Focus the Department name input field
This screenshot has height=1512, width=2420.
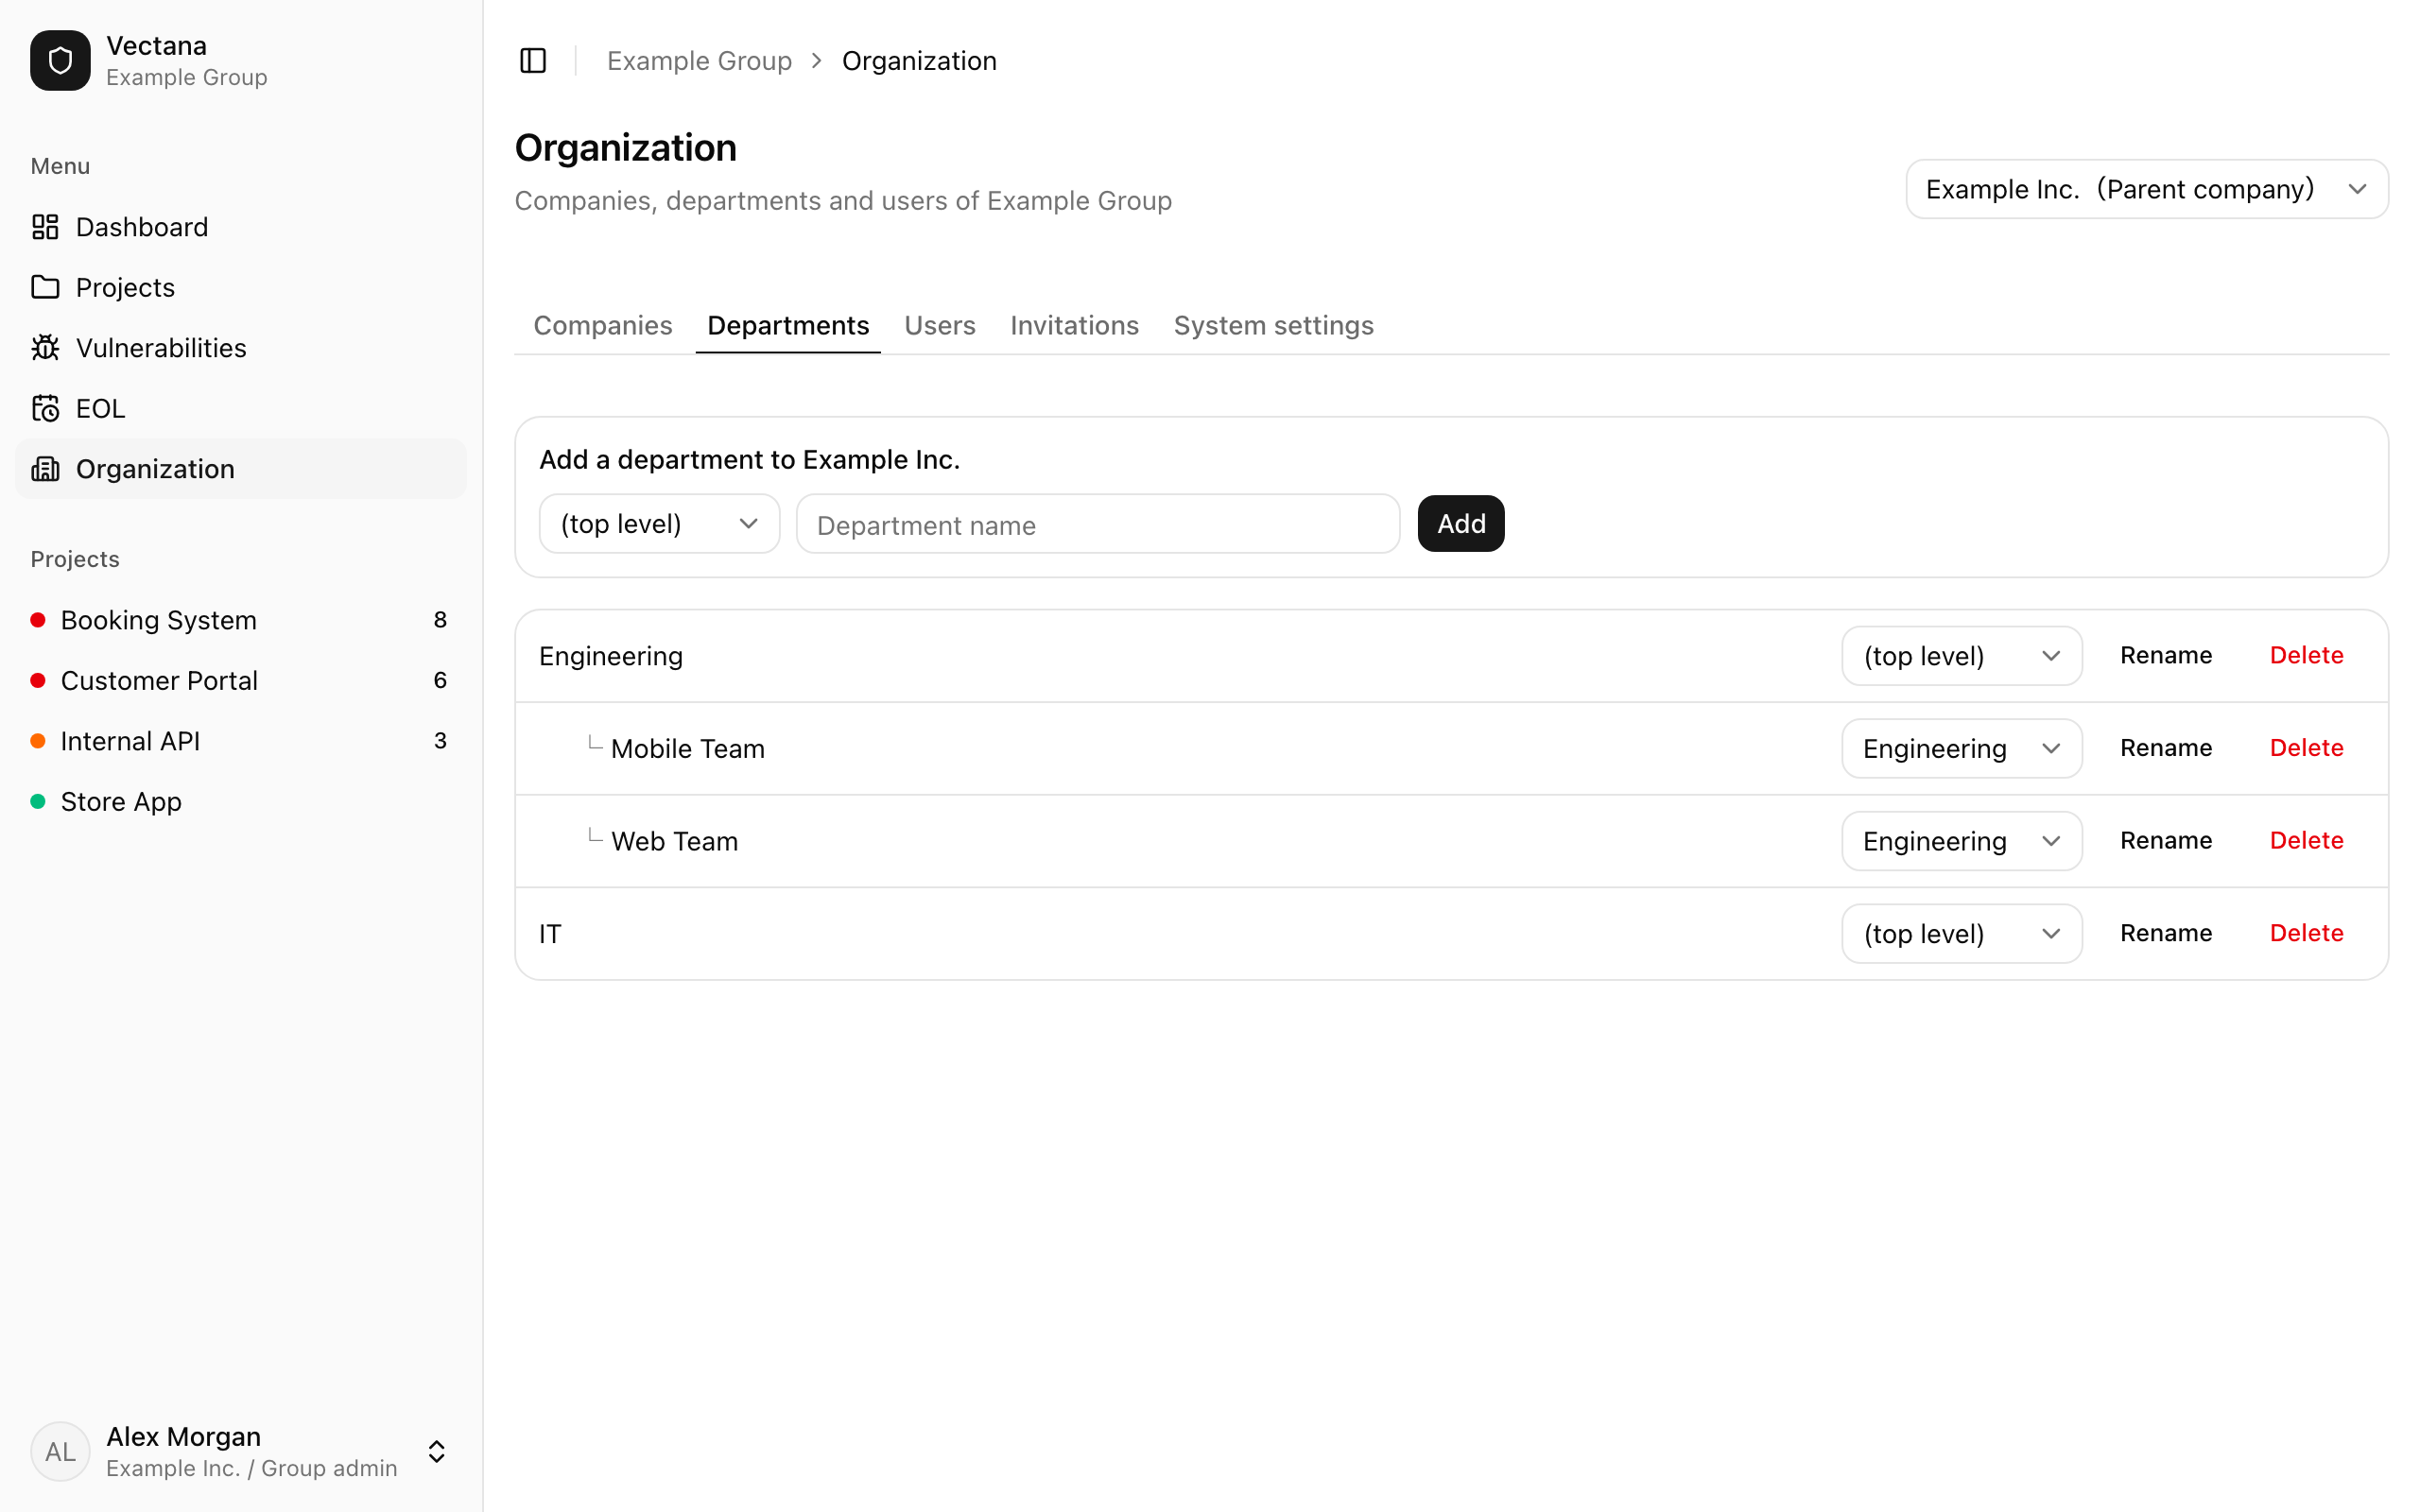click(x=1097, y=523)
